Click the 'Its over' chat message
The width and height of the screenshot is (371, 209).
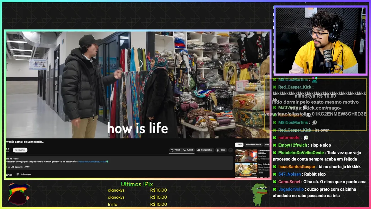pos(322,130)
